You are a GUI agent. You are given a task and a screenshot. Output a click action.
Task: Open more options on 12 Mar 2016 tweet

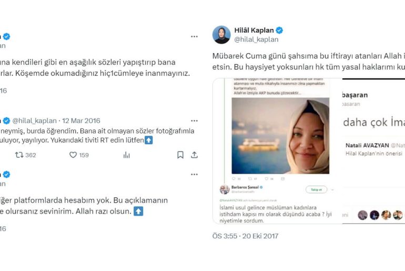click(194, 121)
